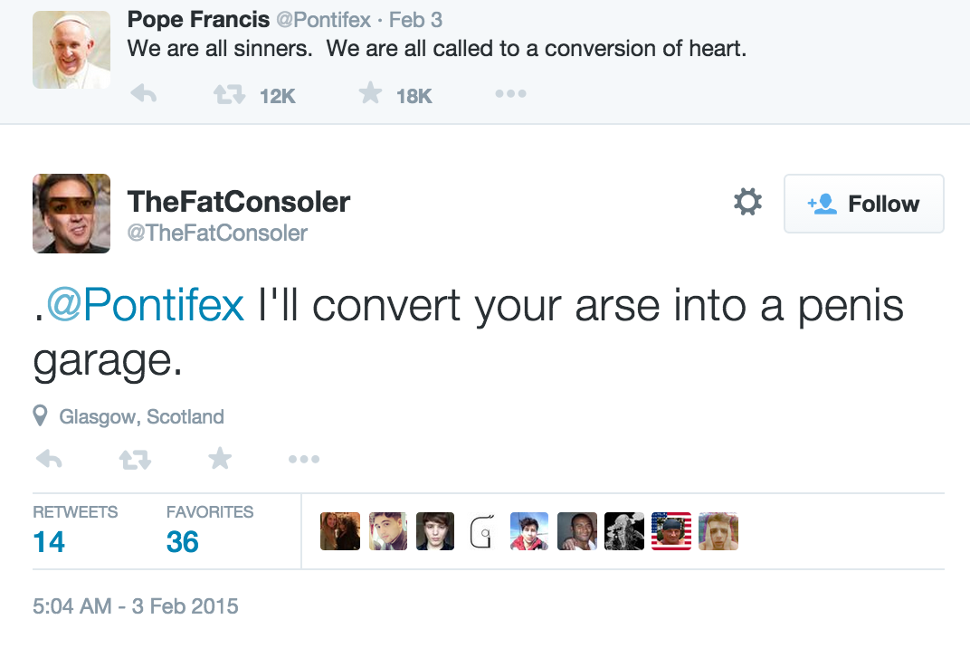Open the Glasgow, Scotland location tag
The width and height of the screenshot is (970, 648).
140,417
